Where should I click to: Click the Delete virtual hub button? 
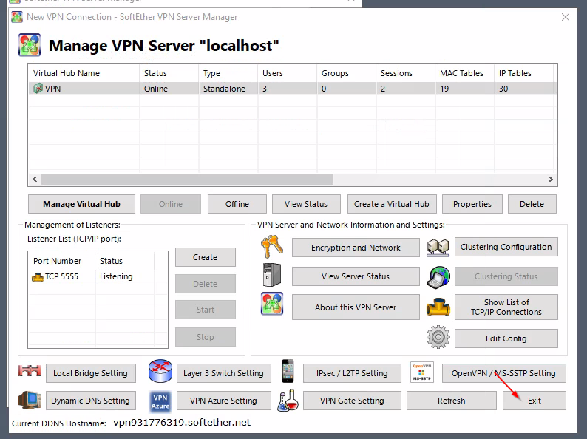(x=532, y=204)
